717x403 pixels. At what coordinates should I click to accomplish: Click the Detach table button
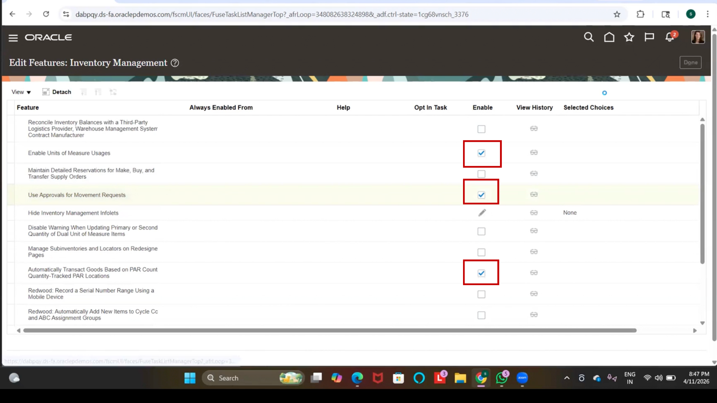(x=57, y=92)
